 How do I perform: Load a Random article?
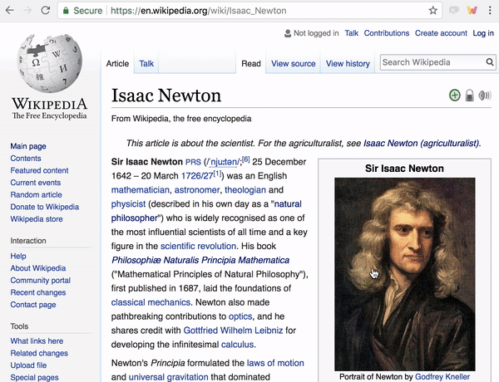[x=36, y=194]
